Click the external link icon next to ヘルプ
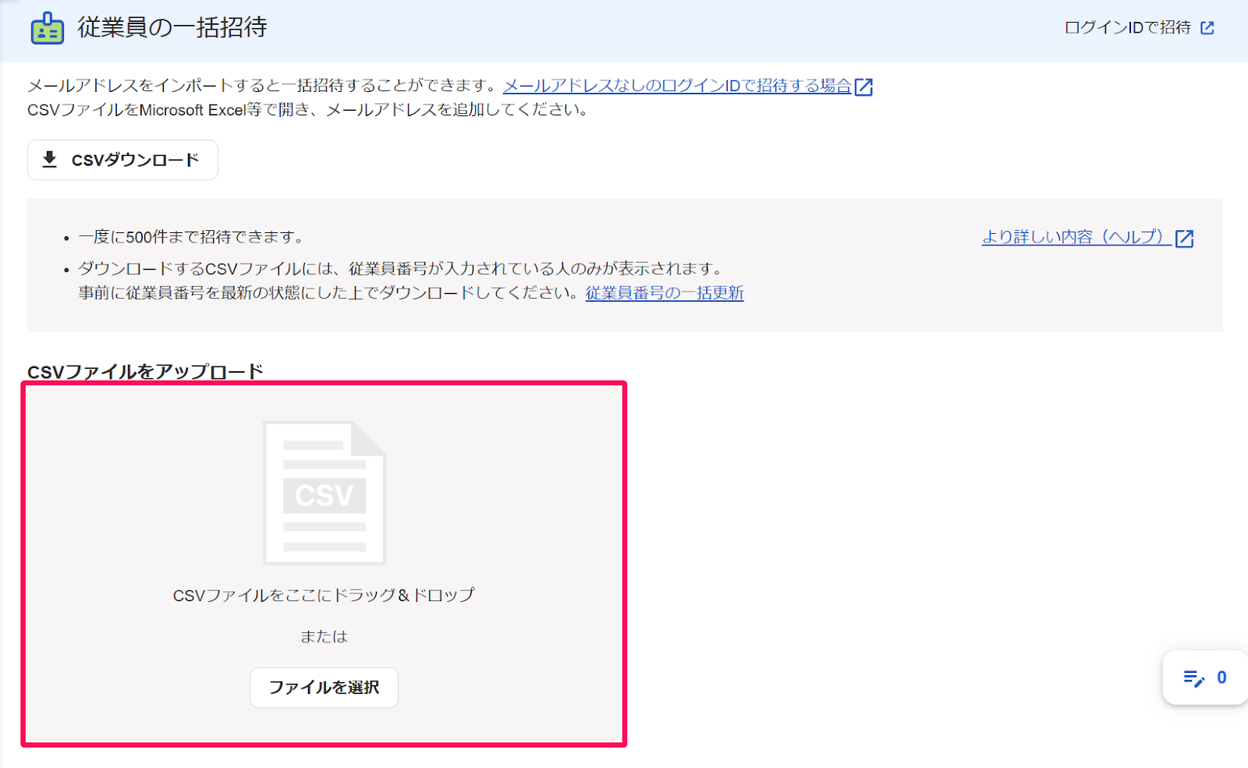Image resolution: width=1248 pixels, height=768 pixels. click(x=1184, y=239)
